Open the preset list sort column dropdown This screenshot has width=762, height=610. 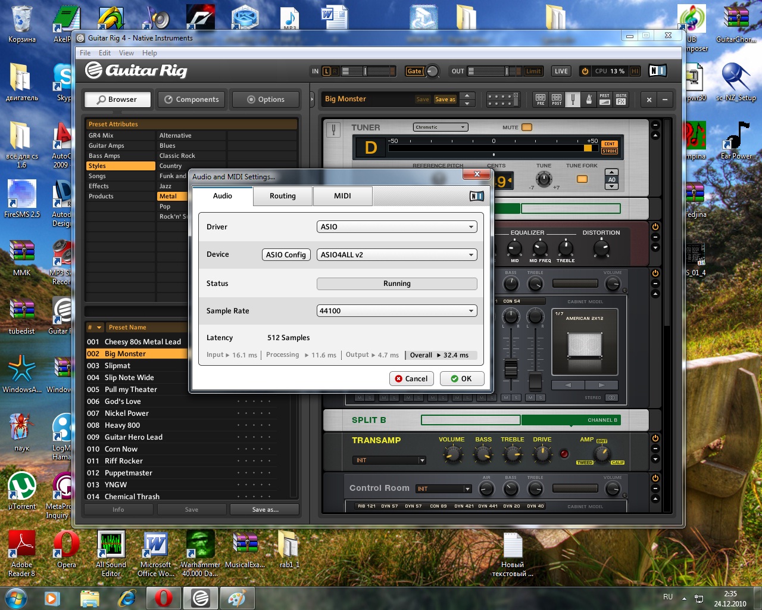(x=99, y=328)
